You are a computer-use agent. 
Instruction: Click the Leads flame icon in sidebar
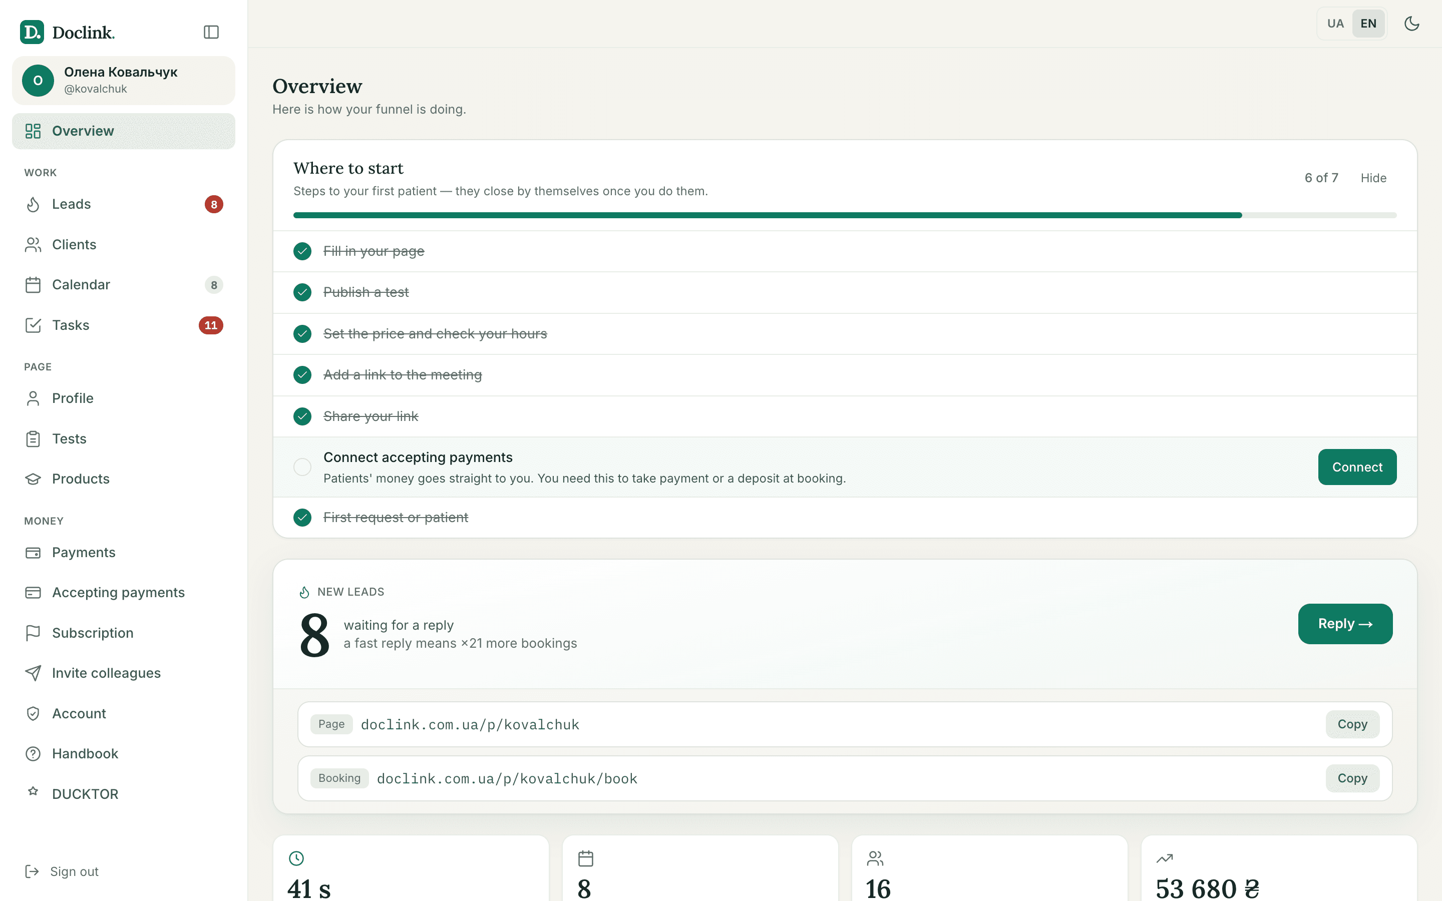click(33, 204)
